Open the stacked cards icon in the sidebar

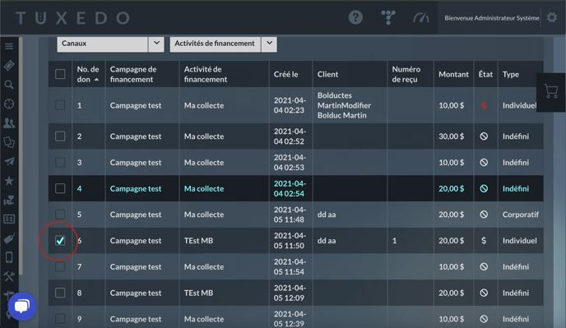tap(9, 142)
